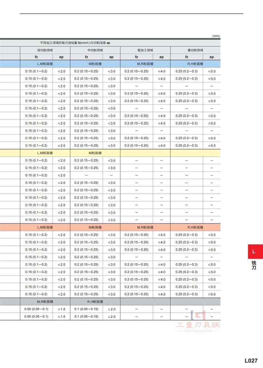The width and height of the screenshot is (263, 368).
Task: Click the 轻切削领域 column header
Action: (x=45, y=50)
